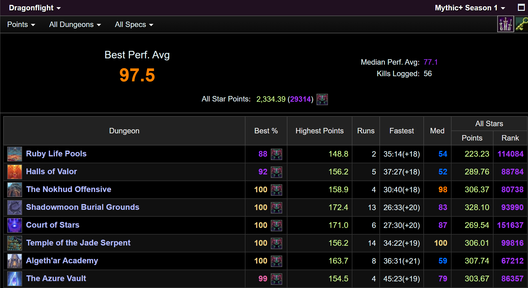
Task: Click fastest time 26:33(+20)
Action: pyautogui.click(x=402, y=208)
